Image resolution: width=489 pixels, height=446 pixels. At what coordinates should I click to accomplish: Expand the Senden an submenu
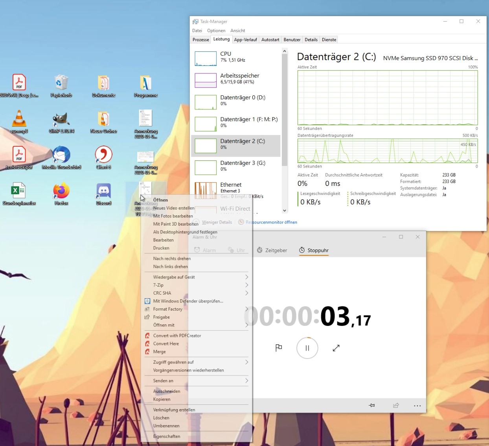[x=197, y=380]
